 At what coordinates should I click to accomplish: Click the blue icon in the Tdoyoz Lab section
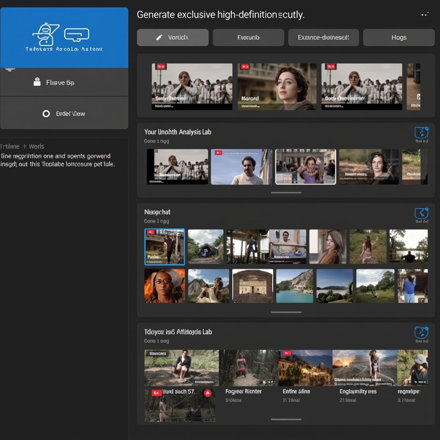[421, 332]
